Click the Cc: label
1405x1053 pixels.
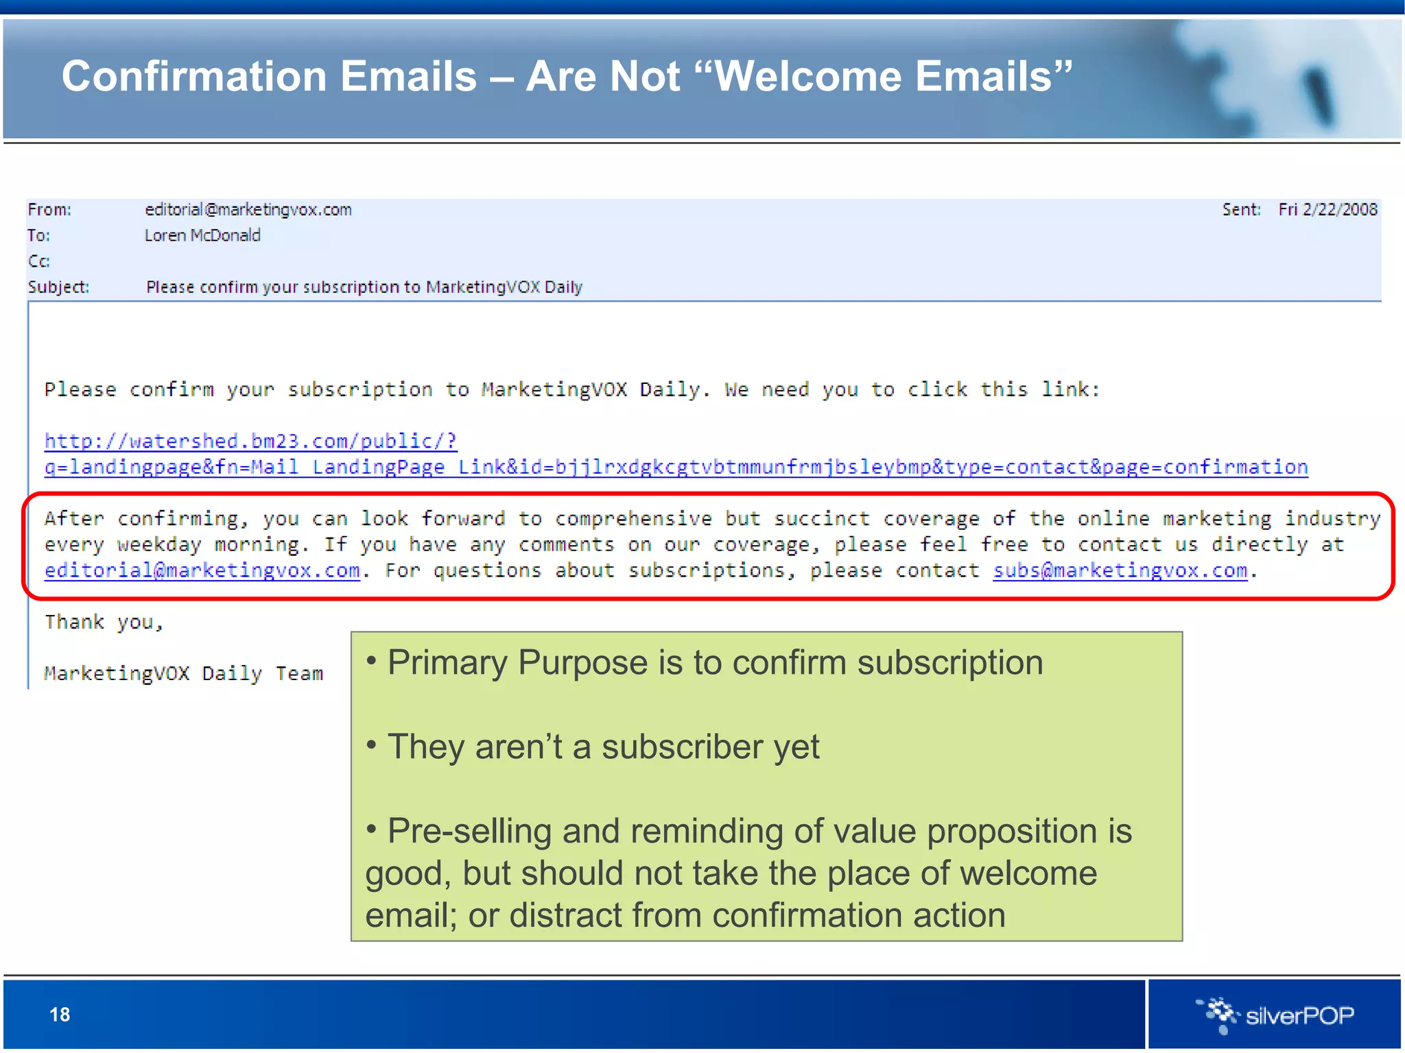(38, 261)
